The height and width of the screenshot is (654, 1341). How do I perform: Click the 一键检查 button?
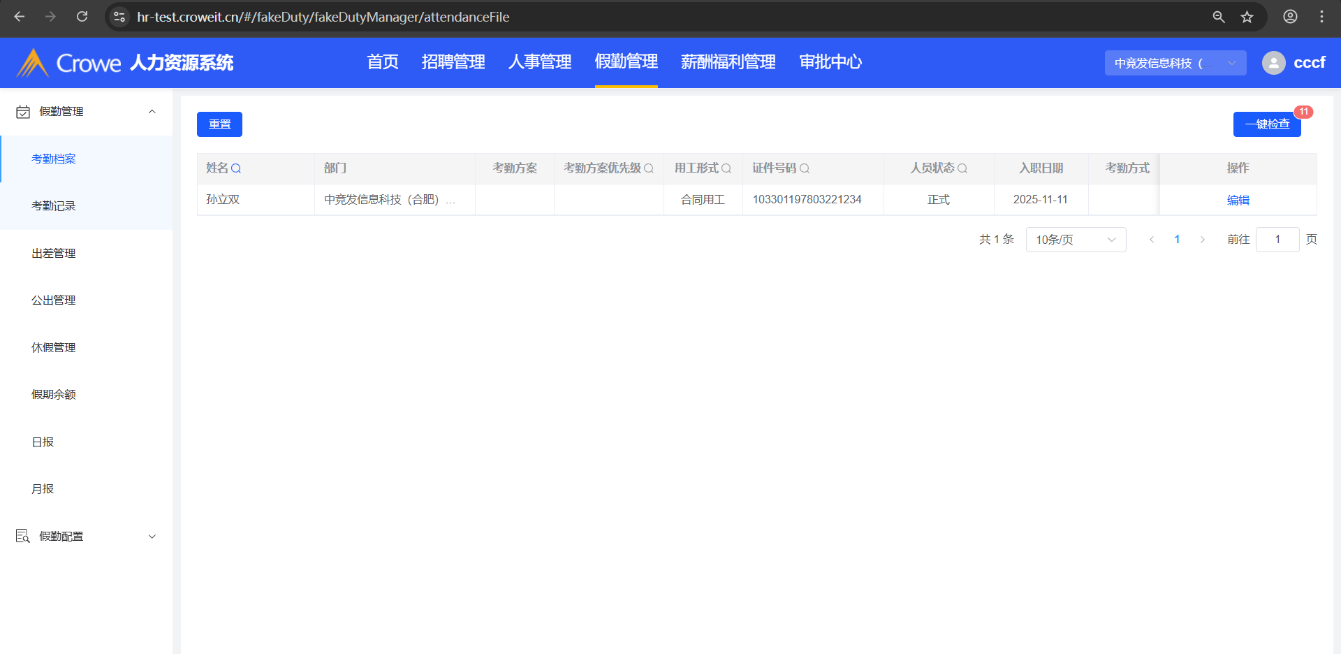tap(1266, 124)
